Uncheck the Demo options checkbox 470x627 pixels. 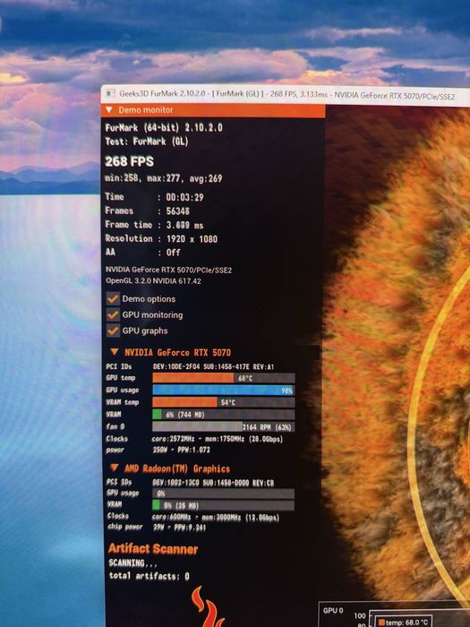pyautogui.click(x=113, y=298)
